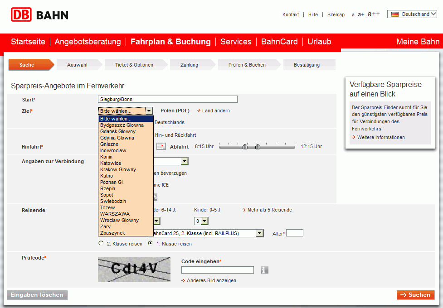Image resolution: width=443 pixels, height=308 pixels.
Task: Set the largest font size 'a++'
Action: 374,14
